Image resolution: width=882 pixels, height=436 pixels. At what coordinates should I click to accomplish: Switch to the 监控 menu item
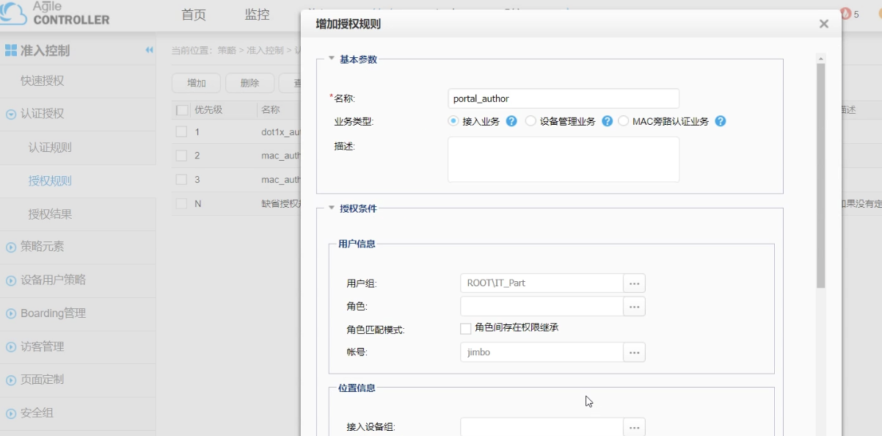(x=256, y=13)
